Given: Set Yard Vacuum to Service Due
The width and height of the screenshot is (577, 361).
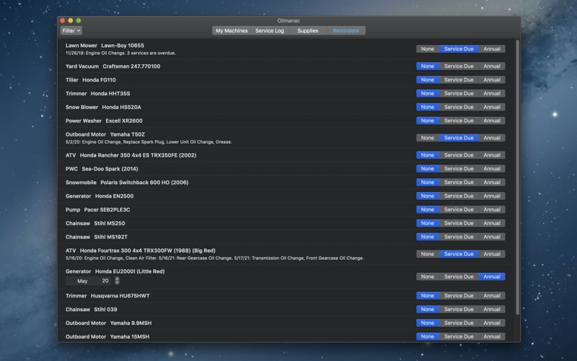Looking at the screenshot, I should coord(459,66).
